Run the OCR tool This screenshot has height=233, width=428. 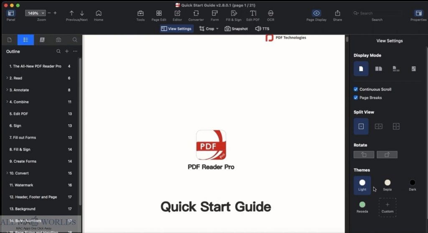point(270,13)
